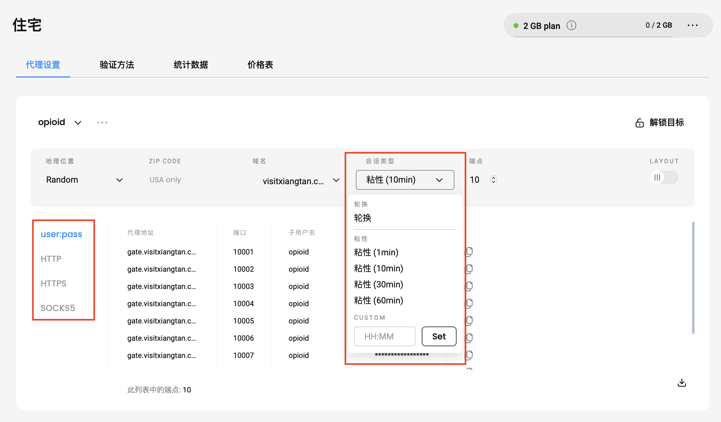This screenshot has width=721, height=422.
Task: Download the endpoint list
Action: coord(682,383)
